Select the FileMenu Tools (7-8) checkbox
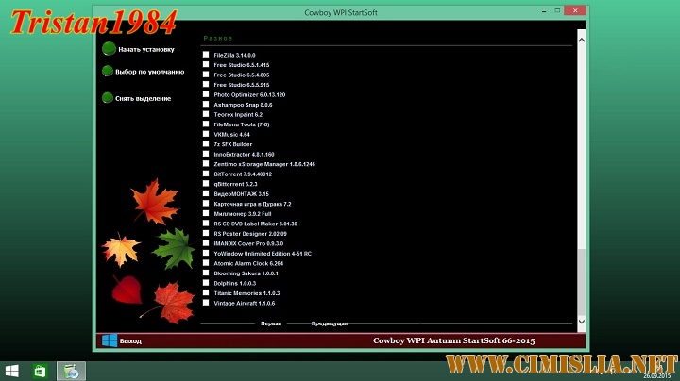 [206, 124]
